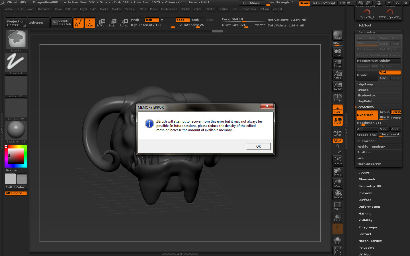Viewport: 410px width, 256px height.
Task: Open the Preferences menu
Action: [x=169, y=9]
